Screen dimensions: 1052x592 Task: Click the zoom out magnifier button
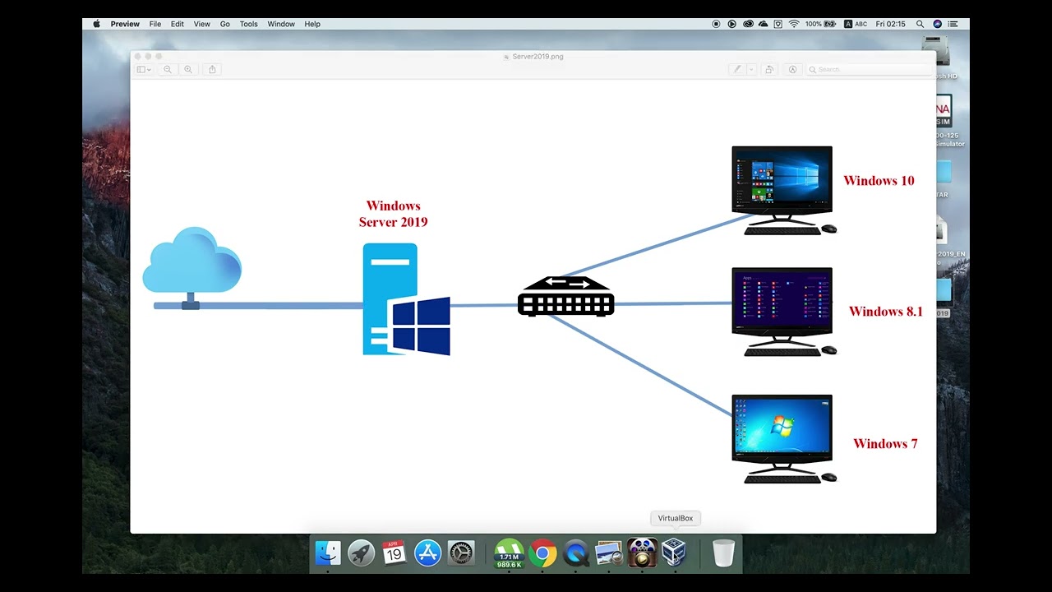point(168,70)
